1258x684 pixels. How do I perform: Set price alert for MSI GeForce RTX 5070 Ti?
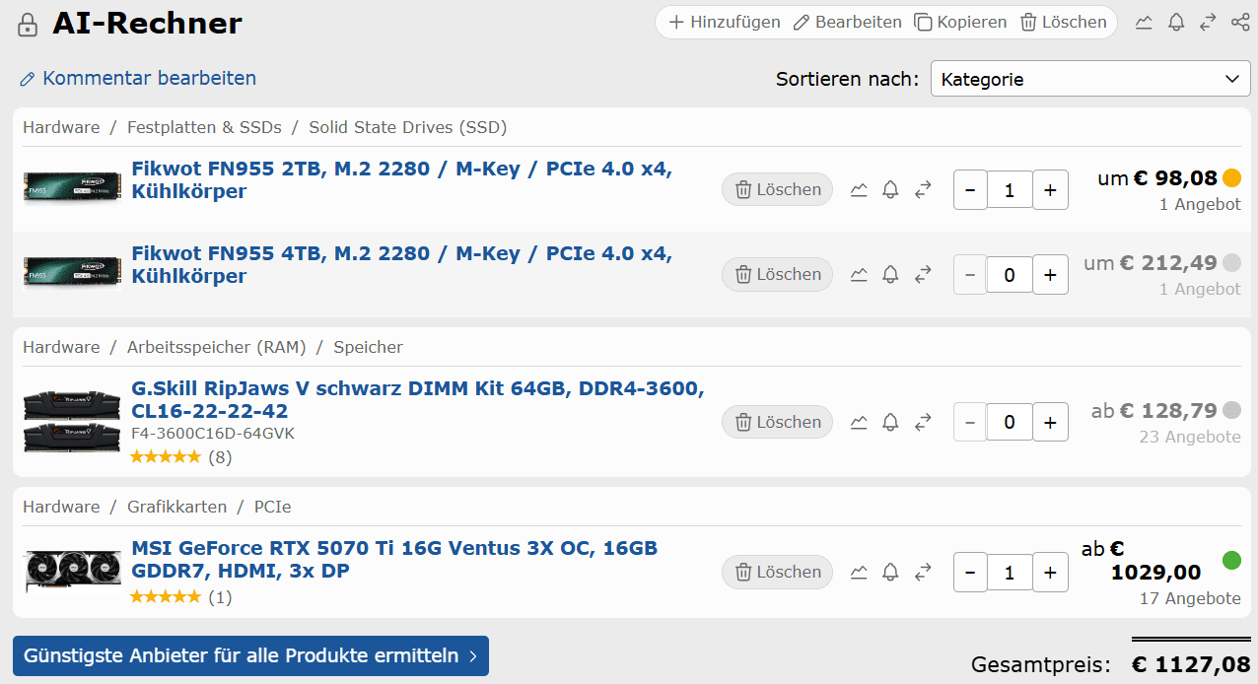click(x=890, y=573)
